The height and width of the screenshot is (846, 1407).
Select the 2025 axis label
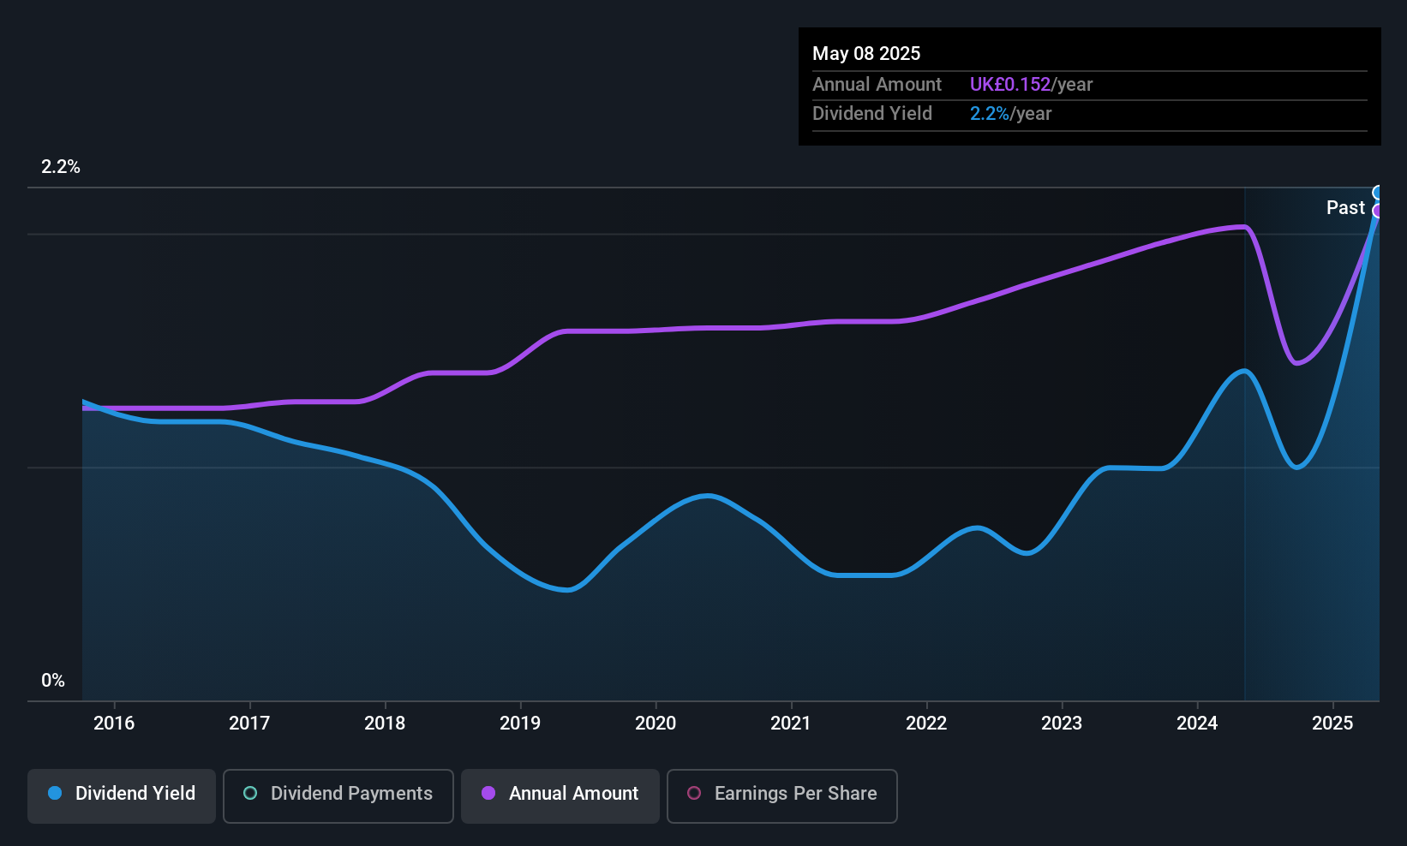1332,724
